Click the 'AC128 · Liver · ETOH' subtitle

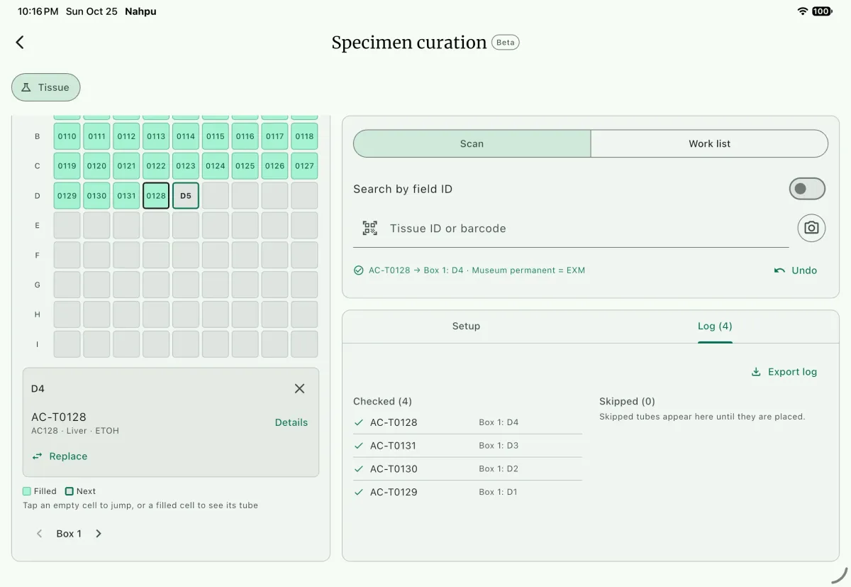75,431
